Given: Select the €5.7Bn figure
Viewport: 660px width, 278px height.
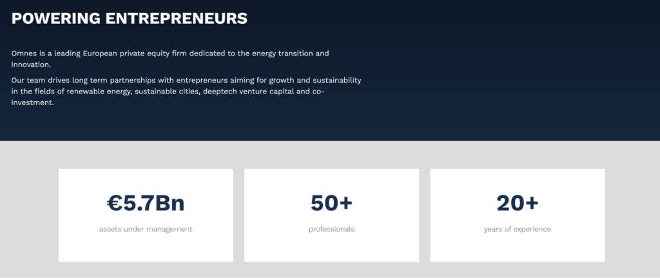Looking at the screenshot, I should (x=146, y=203).
